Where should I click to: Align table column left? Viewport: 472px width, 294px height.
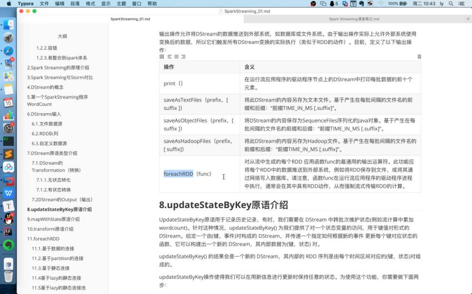(169, 57)
